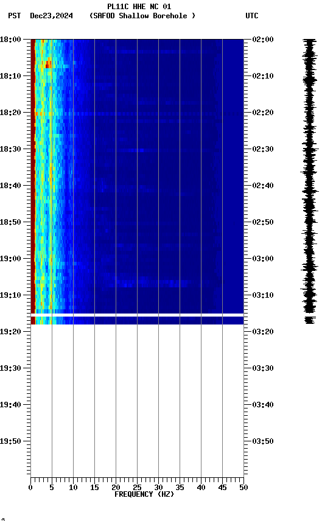Click the '45' Hz axis label
This screenshot has width=336, height=526.
point(222,488)
